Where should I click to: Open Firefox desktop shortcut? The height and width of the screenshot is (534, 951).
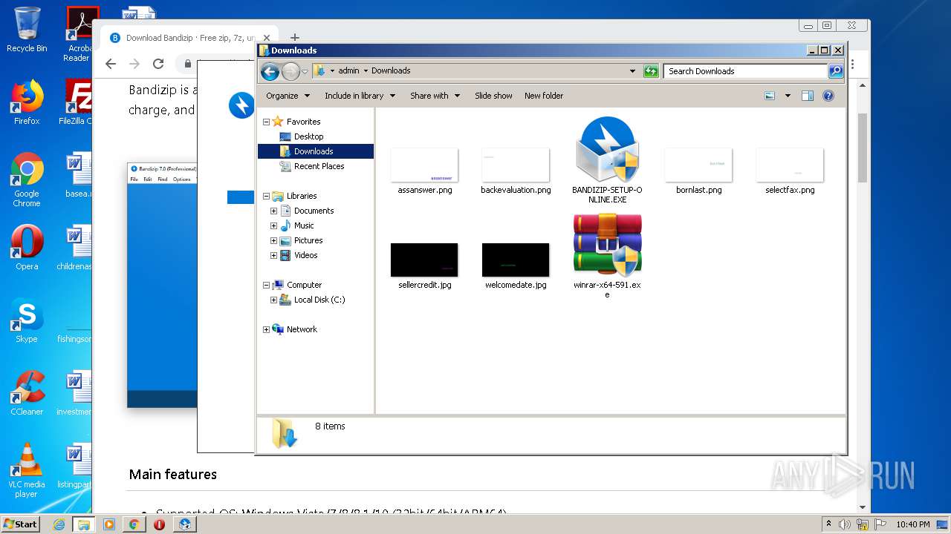[27, 102]
